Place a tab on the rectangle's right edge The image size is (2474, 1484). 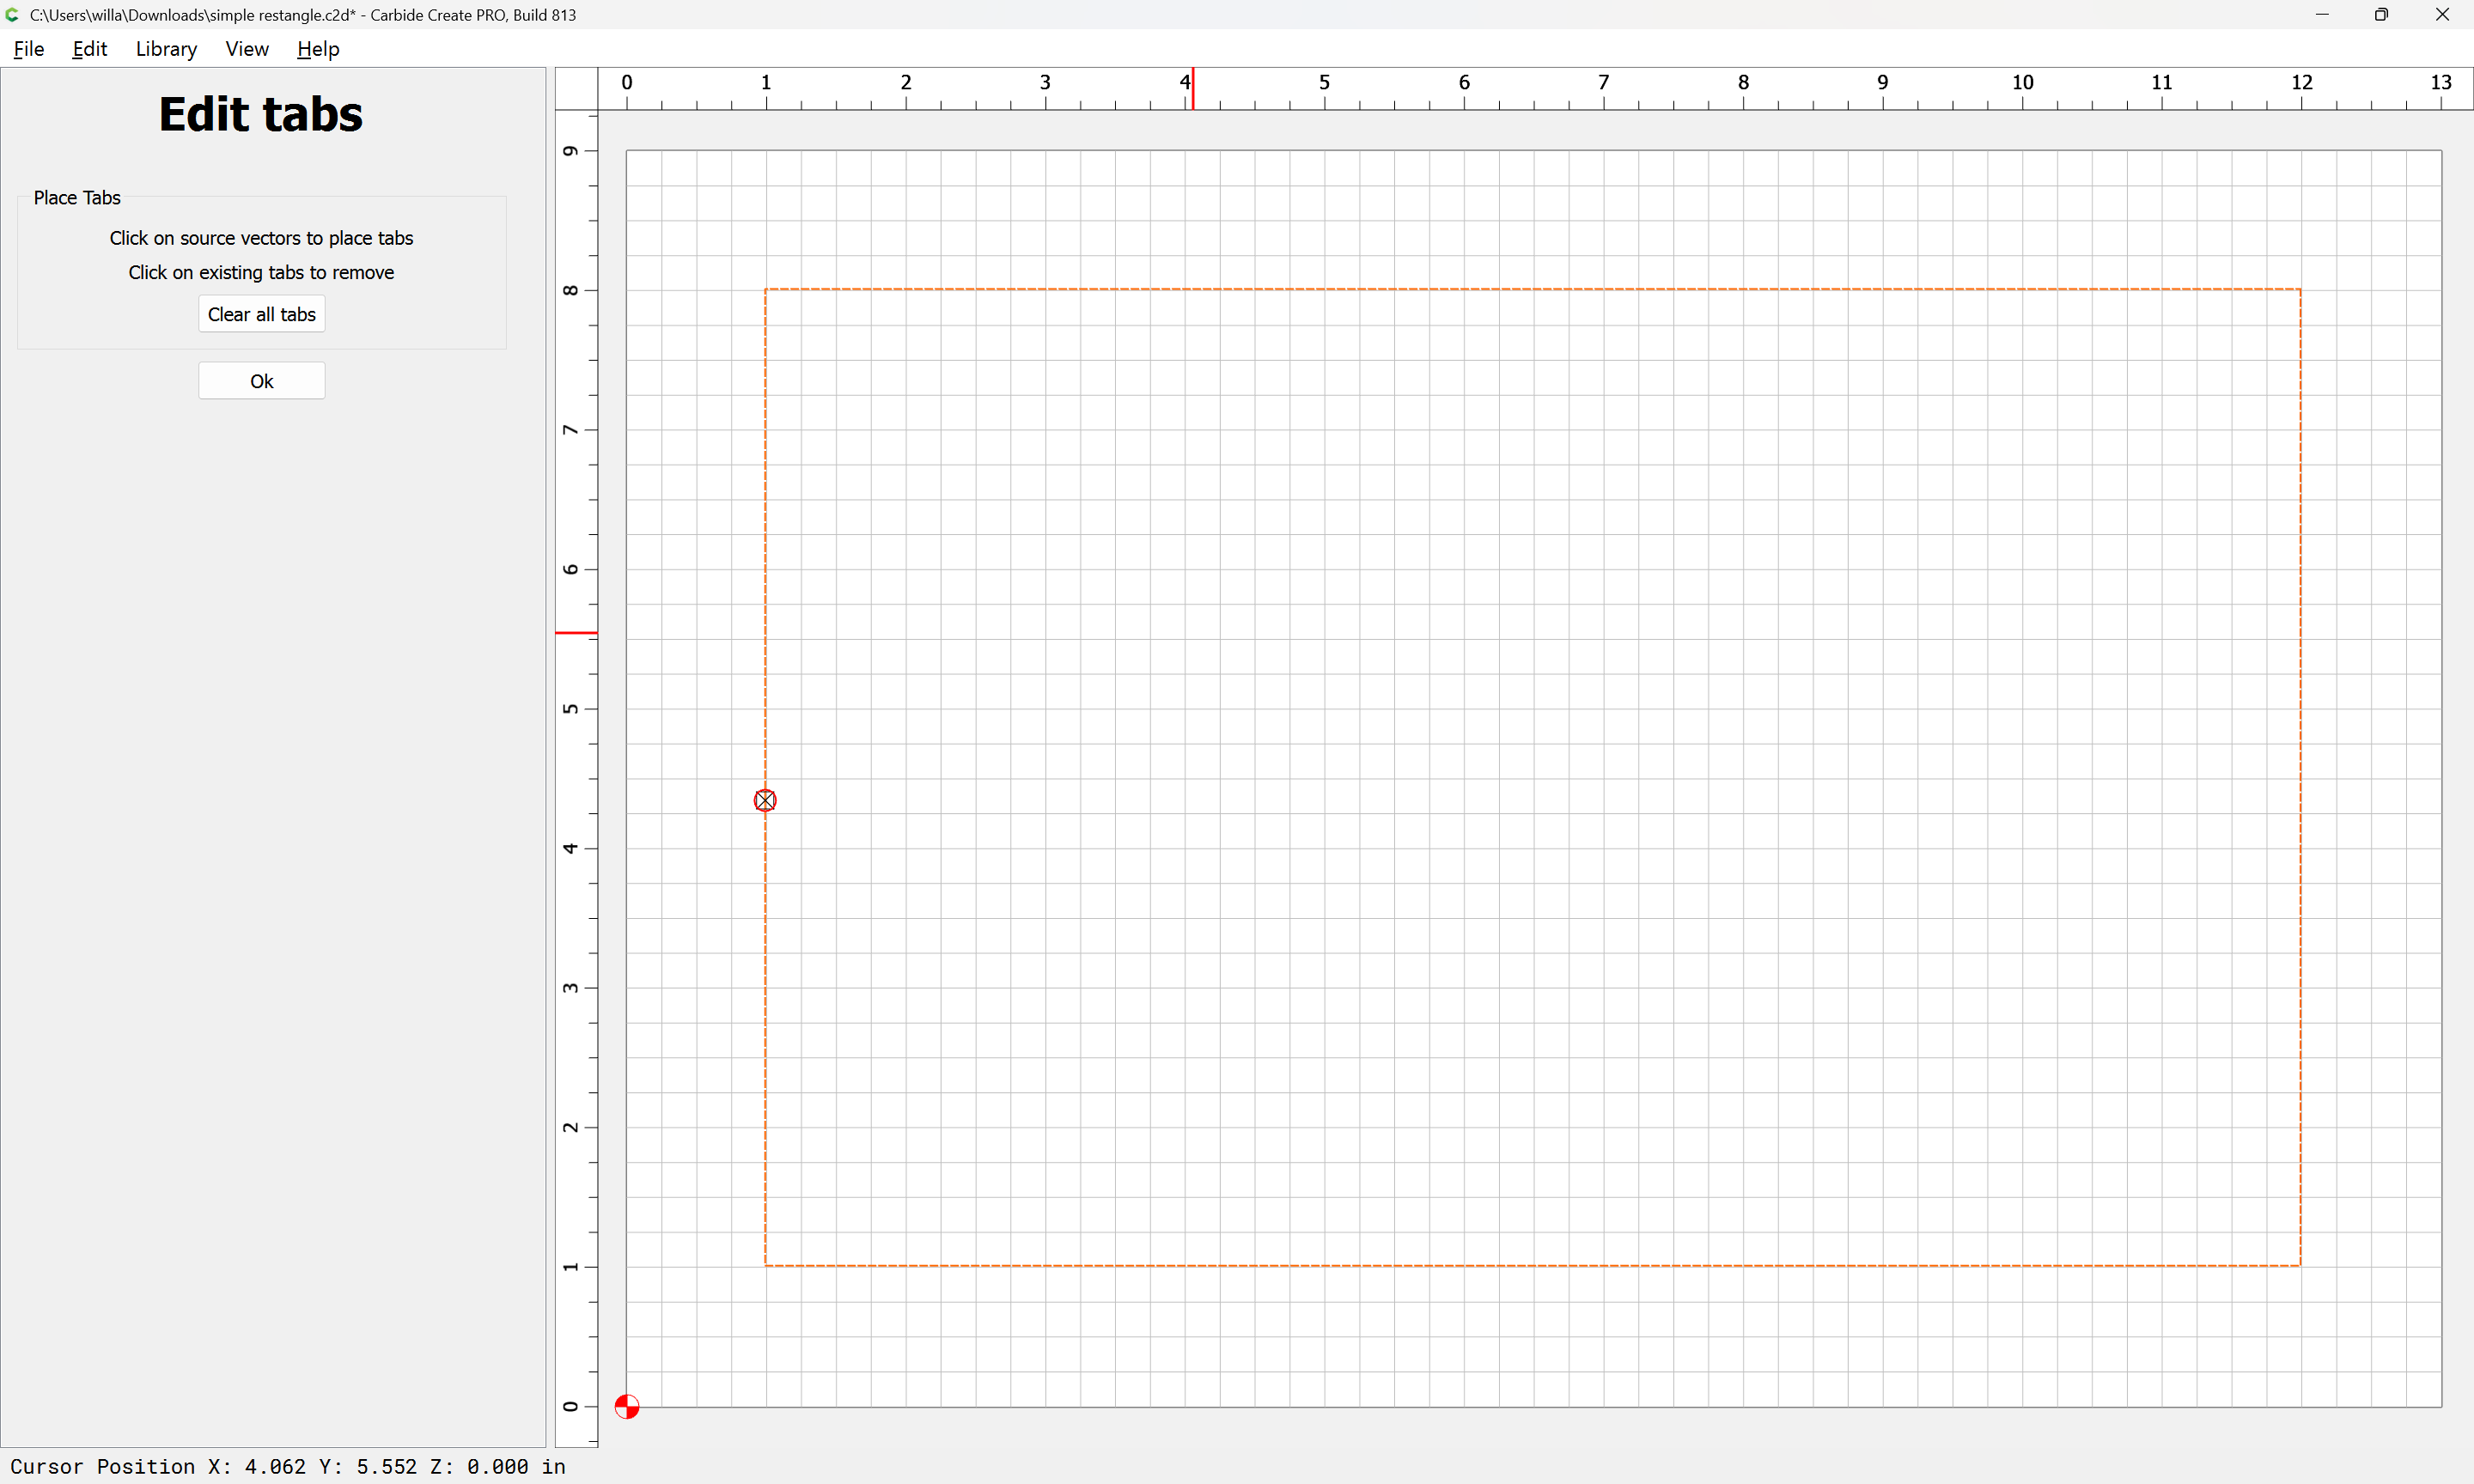pos(2300,777)
